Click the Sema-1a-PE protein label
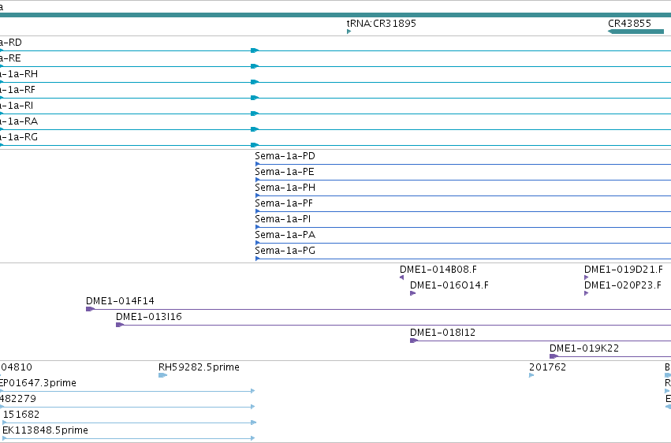 coord(285,172)
